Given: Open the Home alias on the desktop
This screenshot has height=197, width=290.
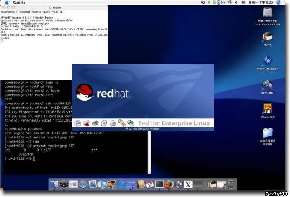Looking at the screenshot, I should pos(267,36).
